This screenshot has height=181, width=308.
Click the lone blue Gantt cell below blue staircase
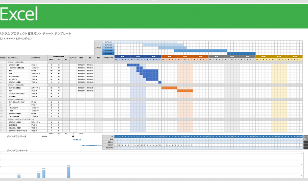point(160,82)
